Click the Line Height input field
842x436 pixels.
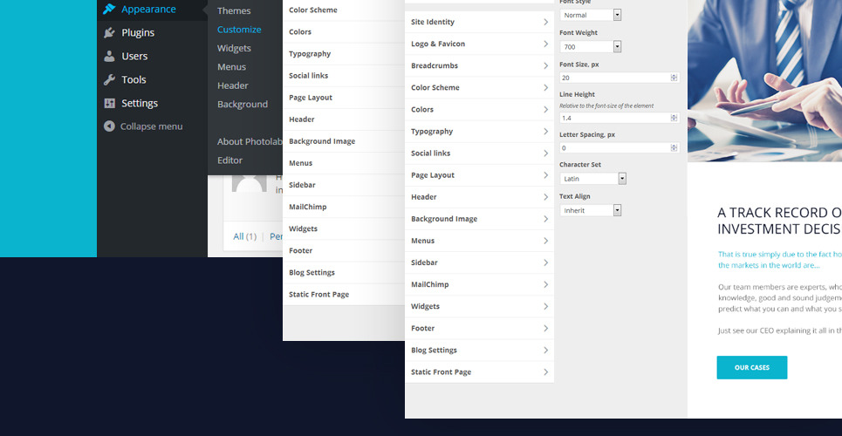(613, 118)
